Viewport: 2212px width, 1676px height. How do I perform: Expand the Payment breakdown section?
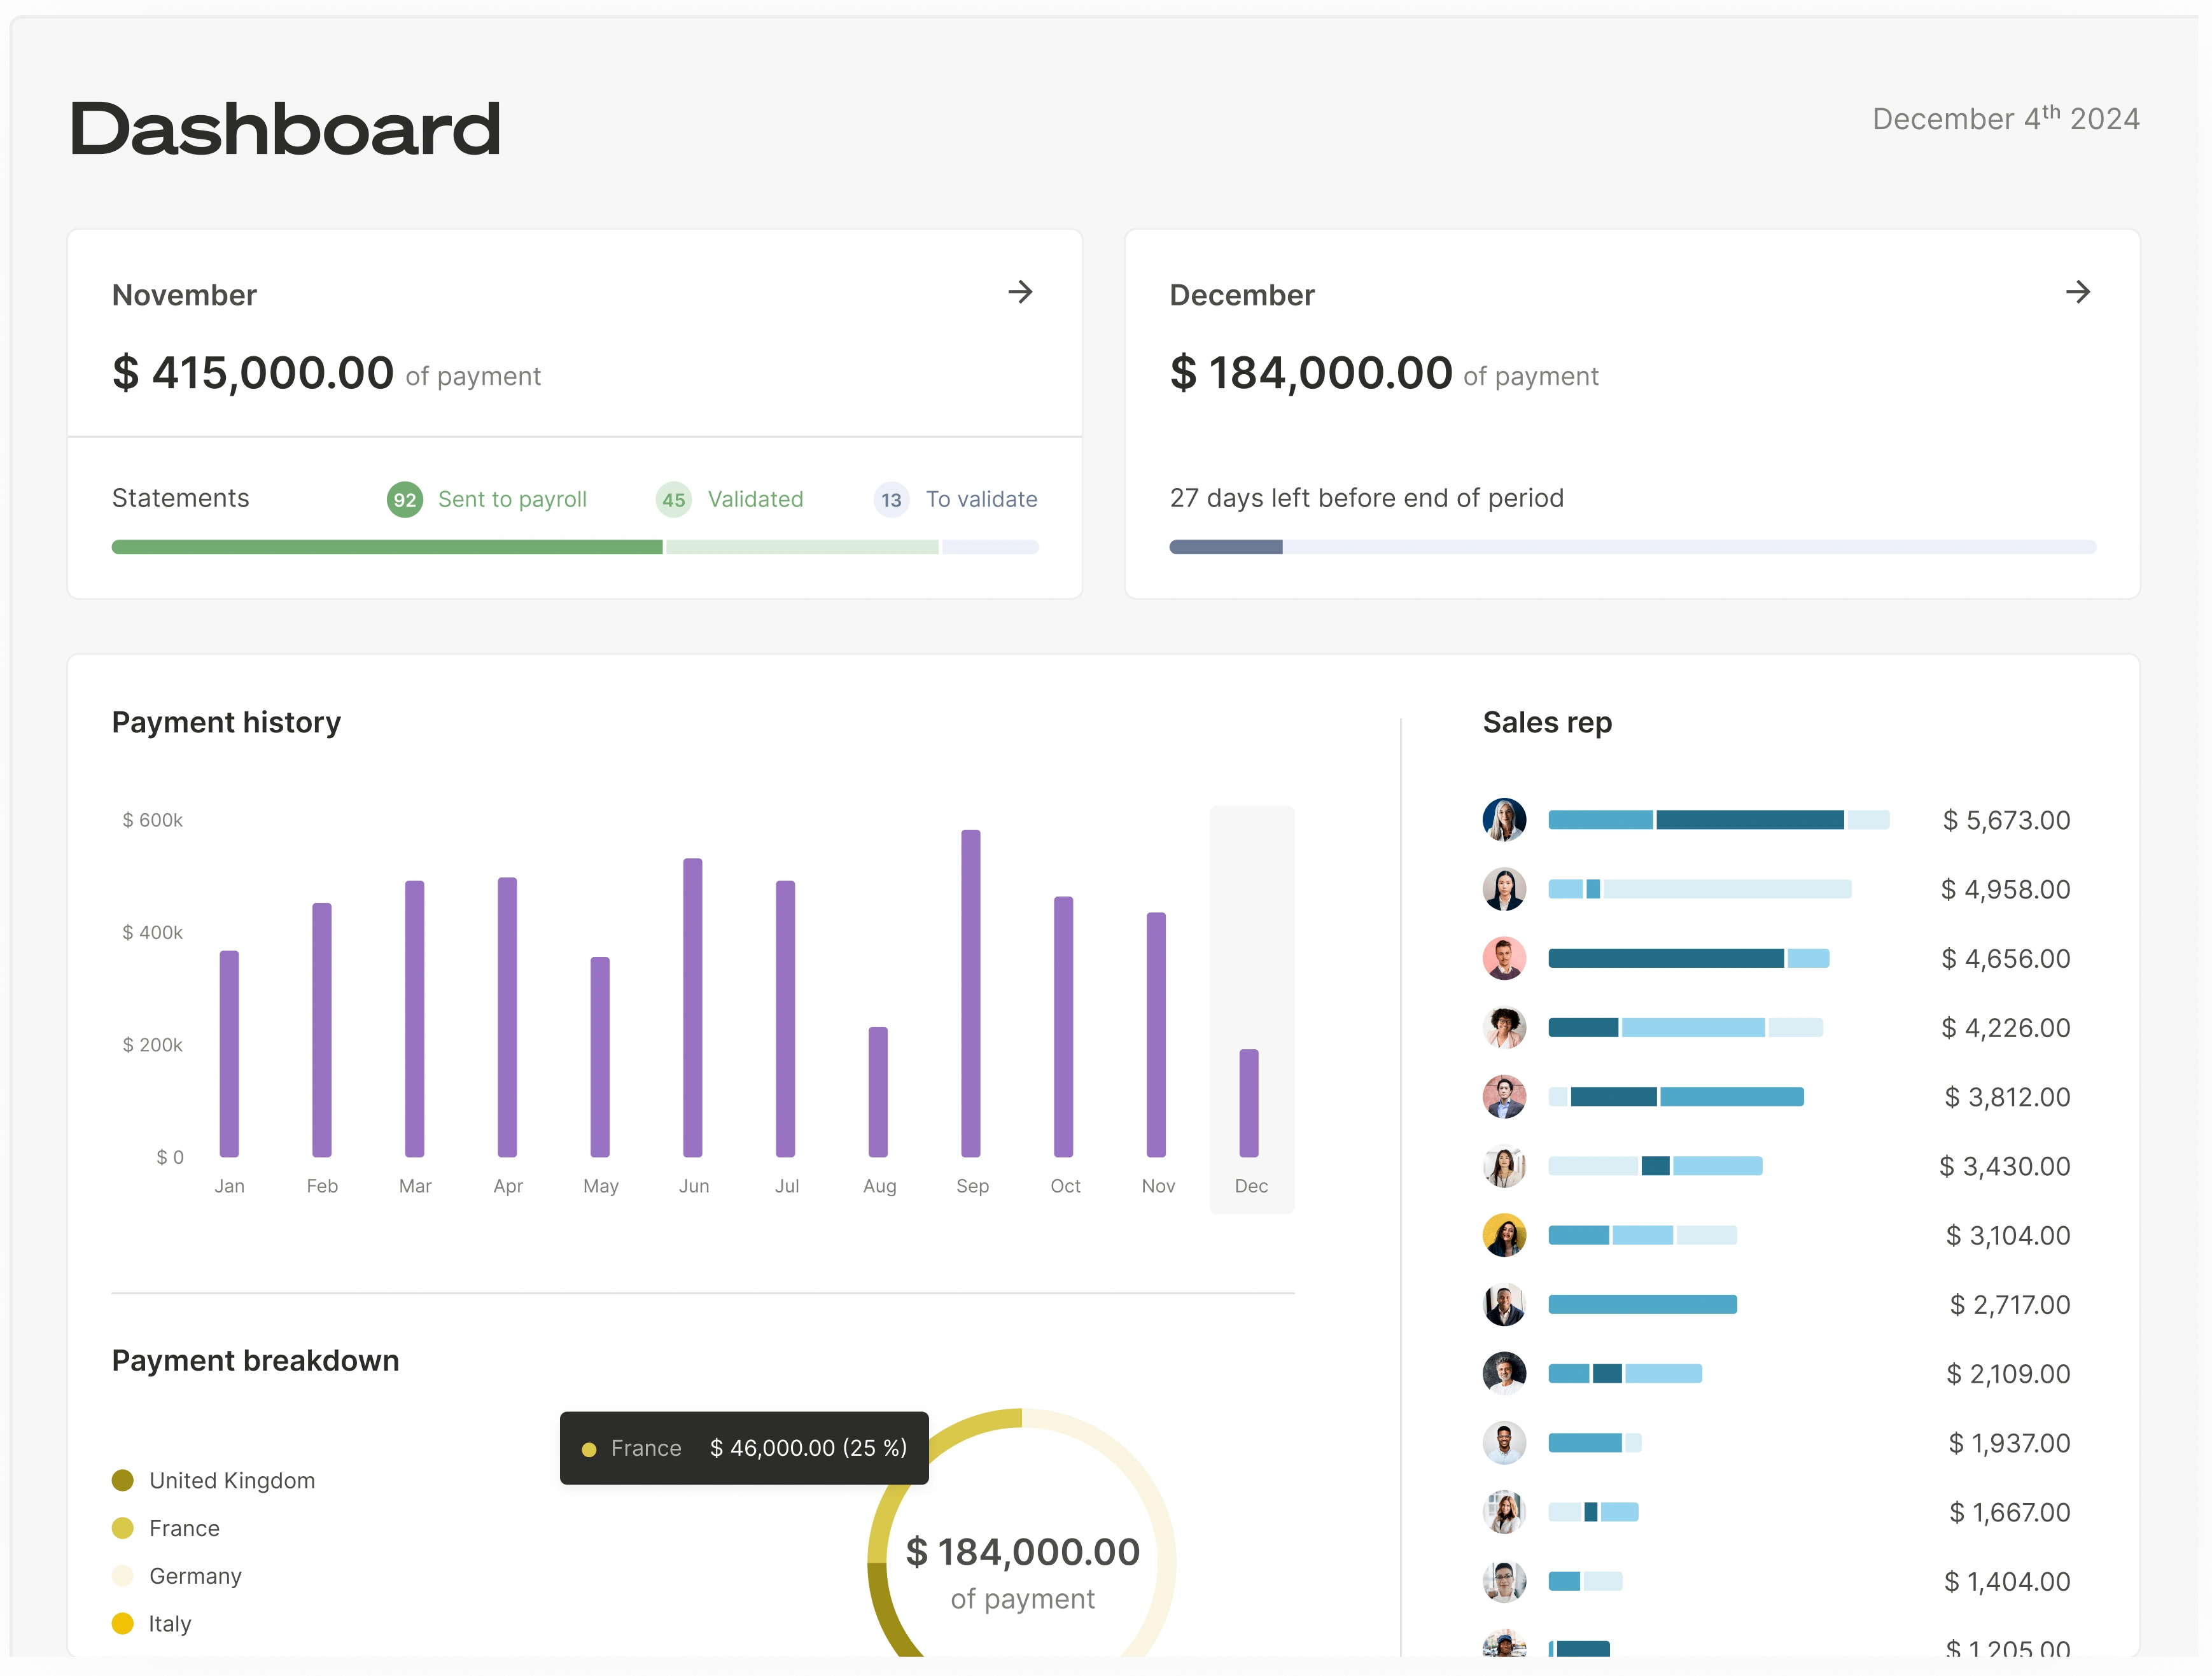[x=255, y=1360]
